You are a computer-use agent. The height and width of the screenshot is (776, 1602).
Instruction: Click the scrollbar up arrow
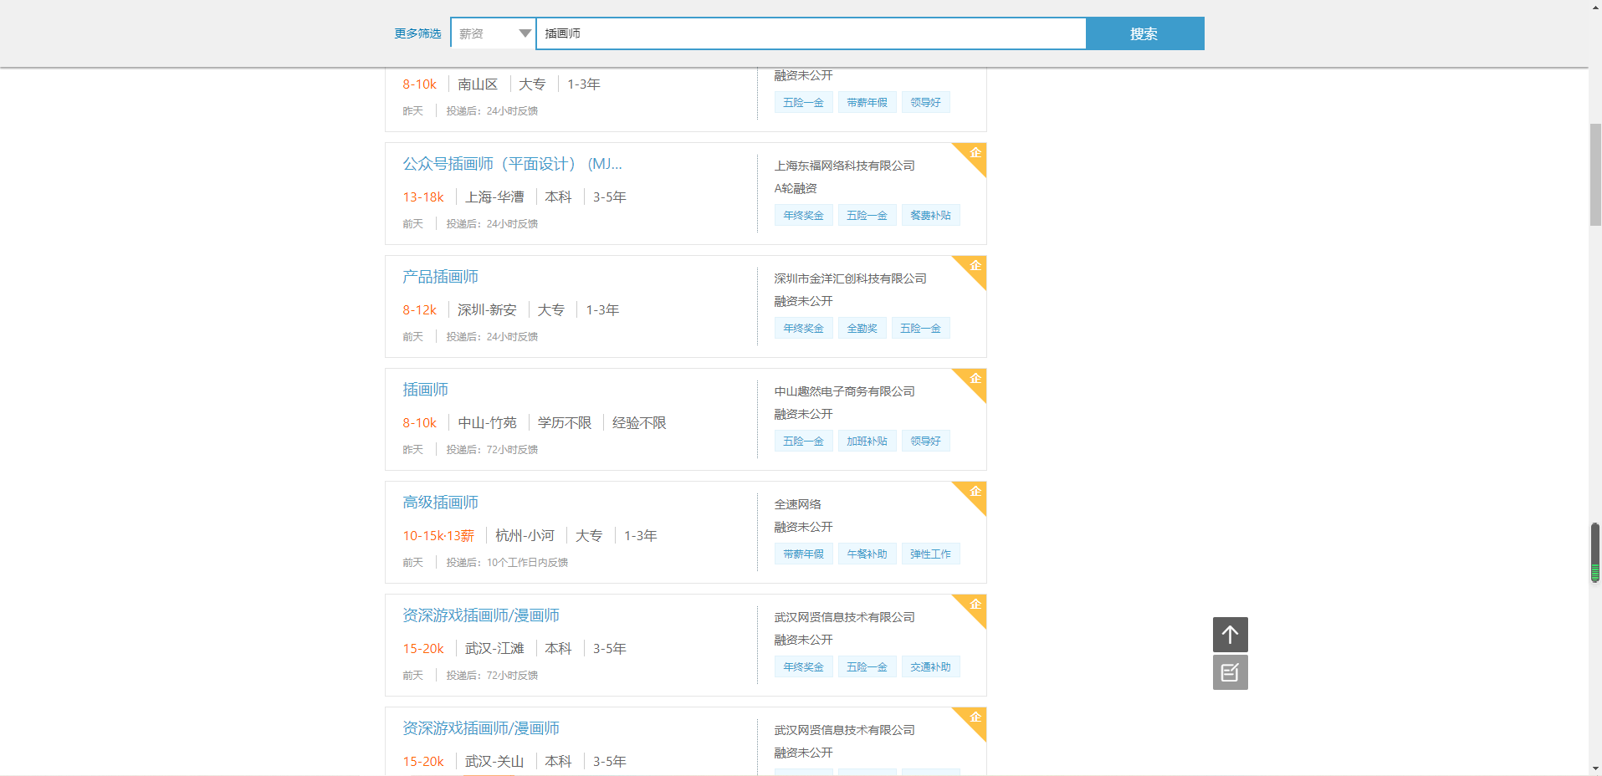point(1595,7)
